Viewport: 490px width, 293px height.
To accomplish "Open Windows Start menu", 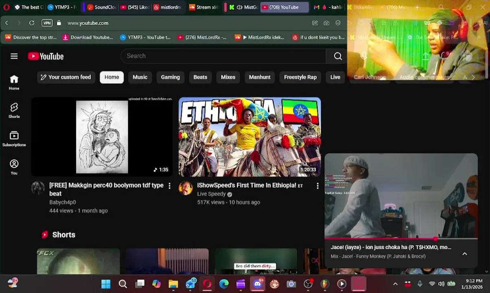I will tap(106, 284).
